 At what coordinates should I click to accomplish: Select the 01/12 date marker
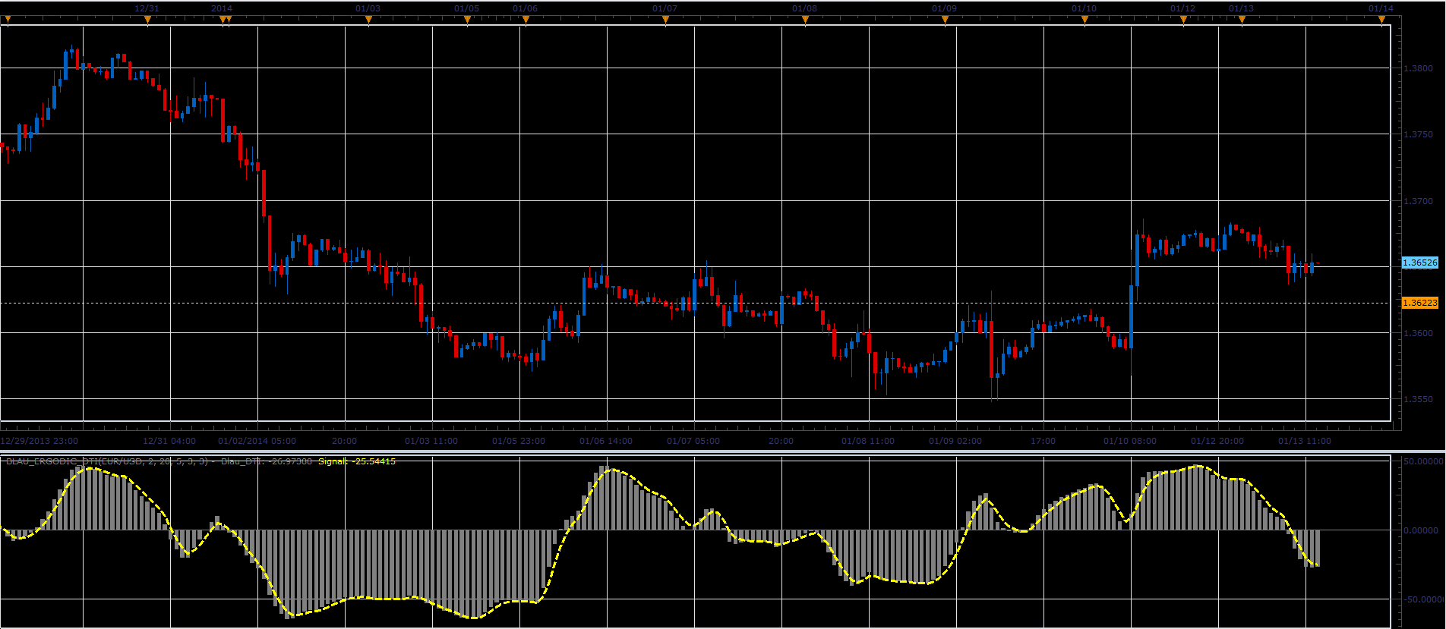(x=1183, y=20)
